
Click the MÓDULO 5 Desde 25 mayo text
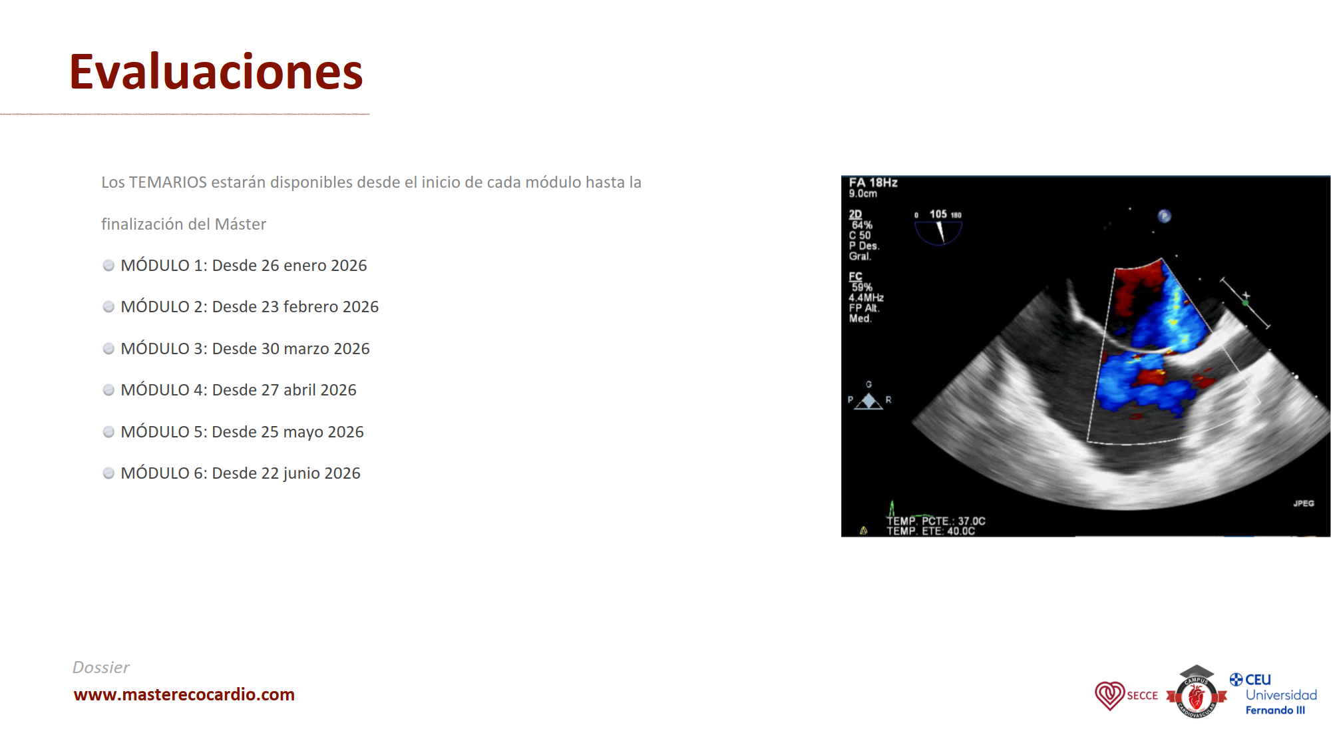(x=242, y=432)
